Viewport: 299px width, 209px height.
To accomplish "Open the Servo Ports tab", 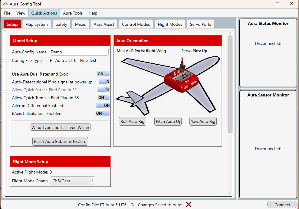I will (200, 24).
